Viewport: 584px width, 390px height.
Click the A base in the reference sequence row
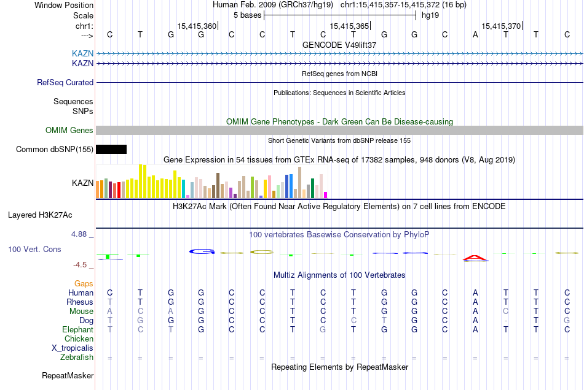pos(475,34)
